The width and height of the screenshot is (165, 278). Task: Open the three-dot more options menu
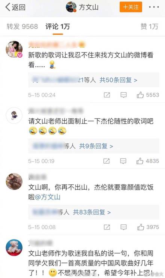tap(154, 7)
